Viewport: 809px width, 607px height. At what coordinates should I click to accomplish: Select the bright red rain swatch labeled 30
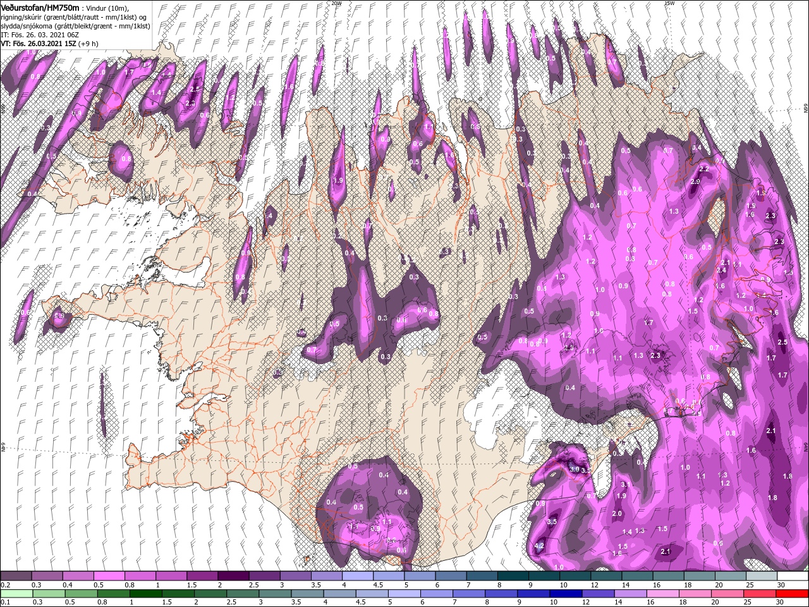793,594
